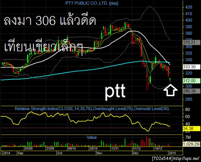Click the last green candlestick near 312
The width and height of the screenshot is (201, 162).
click(170, 80)
